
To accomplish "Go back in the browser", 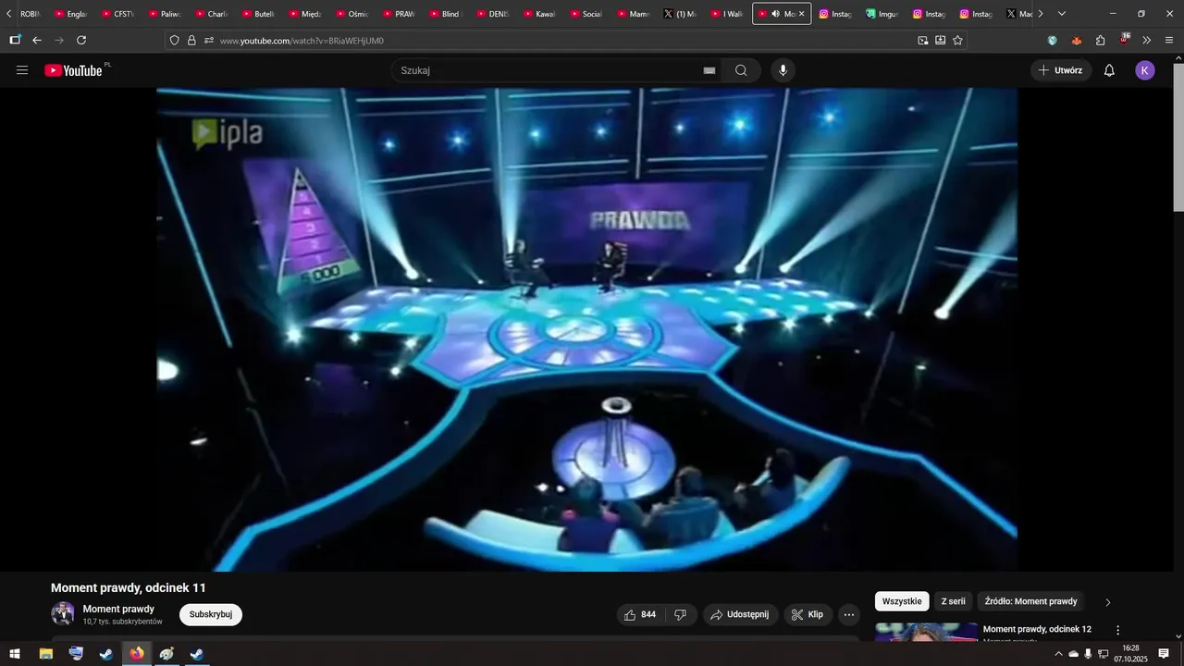I will click(x=37, y=41).
